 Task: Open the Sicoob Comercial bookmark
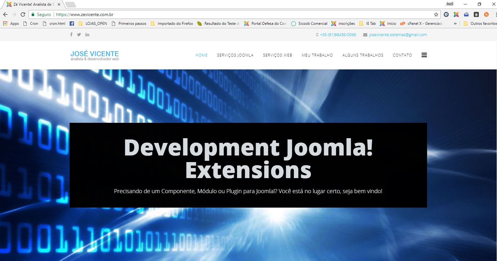309,24
